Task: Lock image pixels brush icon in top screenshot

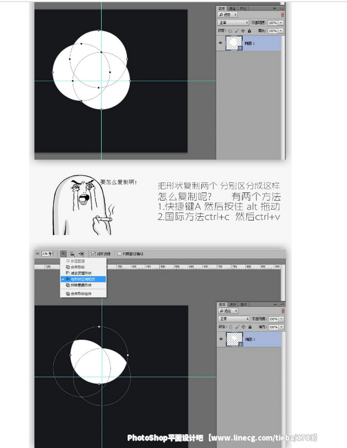Action: (237, 31)
